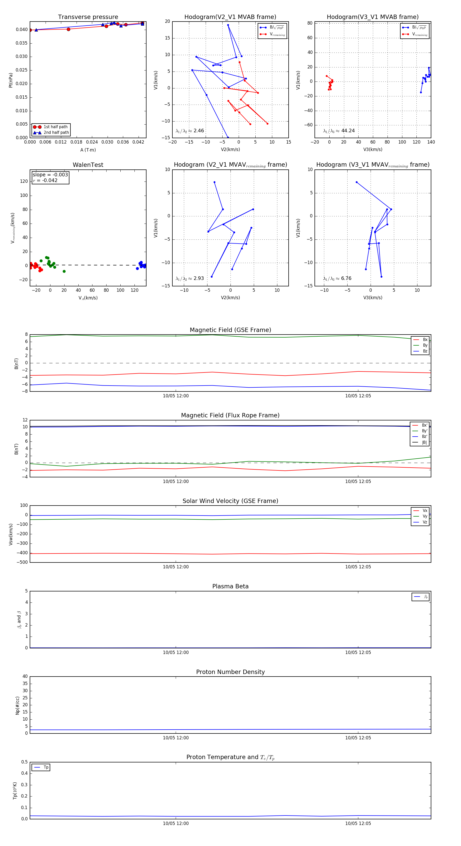The height and width of the screenshot is (846, 461).
Task: Click the "Tp(10^6K)" y-axis label
Action: (x=15, y=791)
